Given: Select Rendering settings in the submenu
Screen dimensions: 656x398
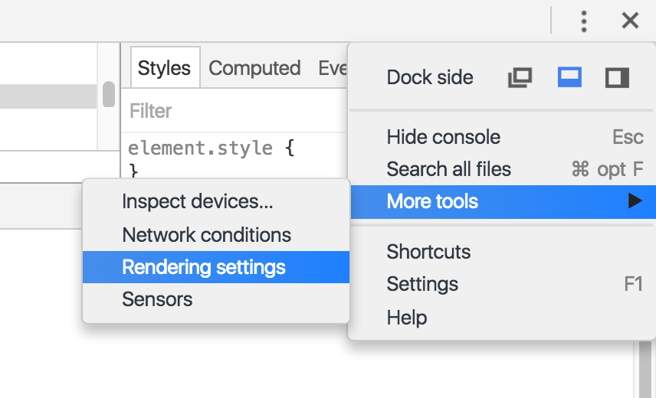Looking at the screenshot, I should 216,267.
